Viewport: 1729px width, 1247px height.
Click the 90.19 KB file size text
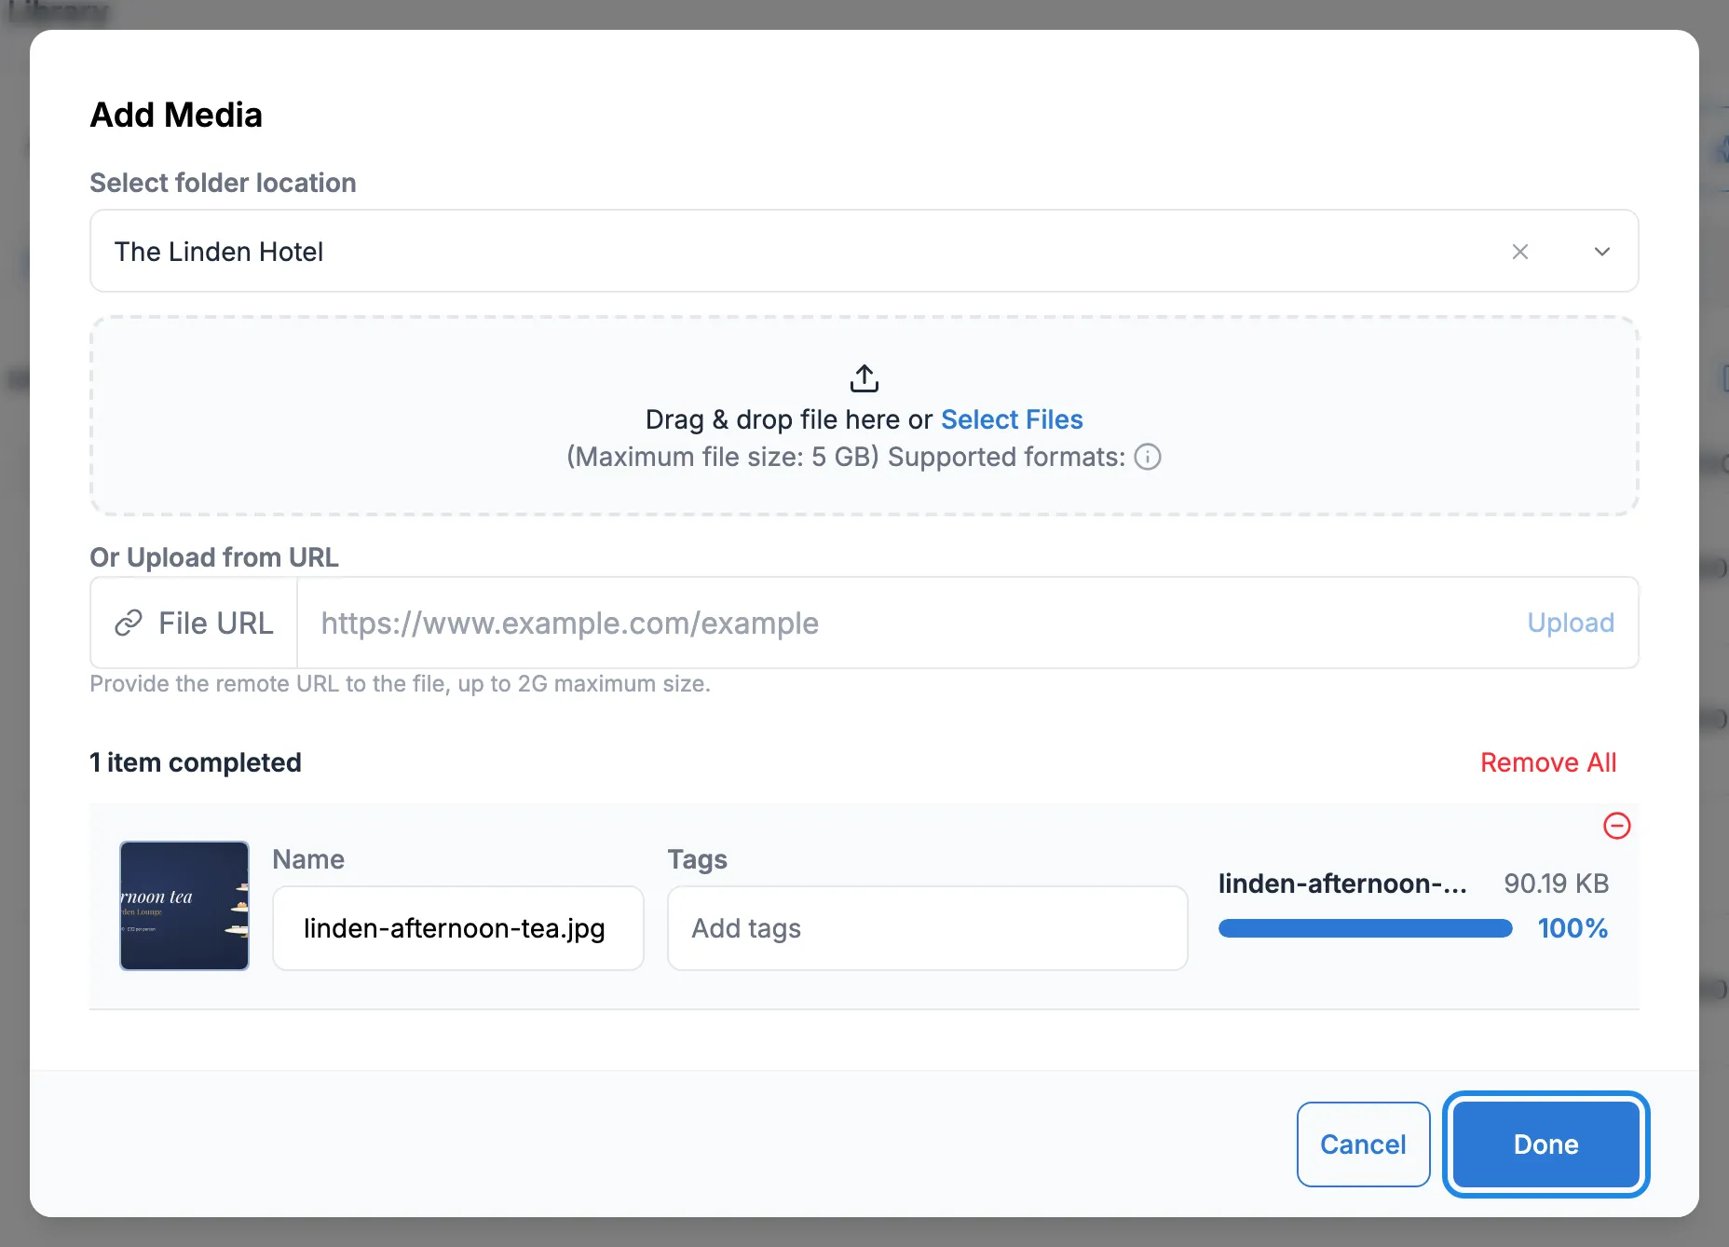(x=1557, y=884)
